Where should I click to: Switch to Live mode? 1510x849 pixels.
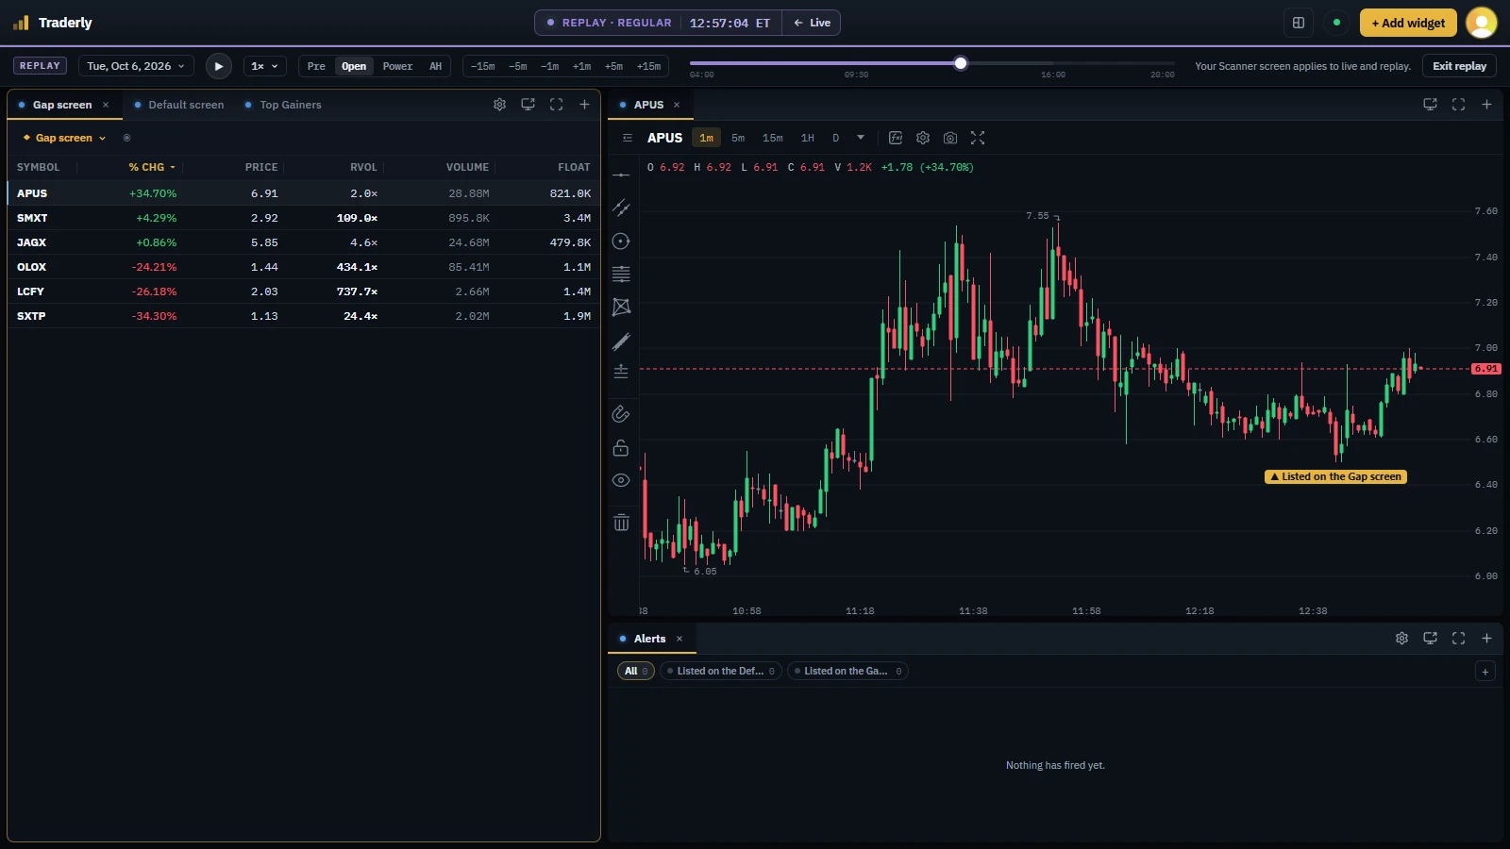pos(812,23)
